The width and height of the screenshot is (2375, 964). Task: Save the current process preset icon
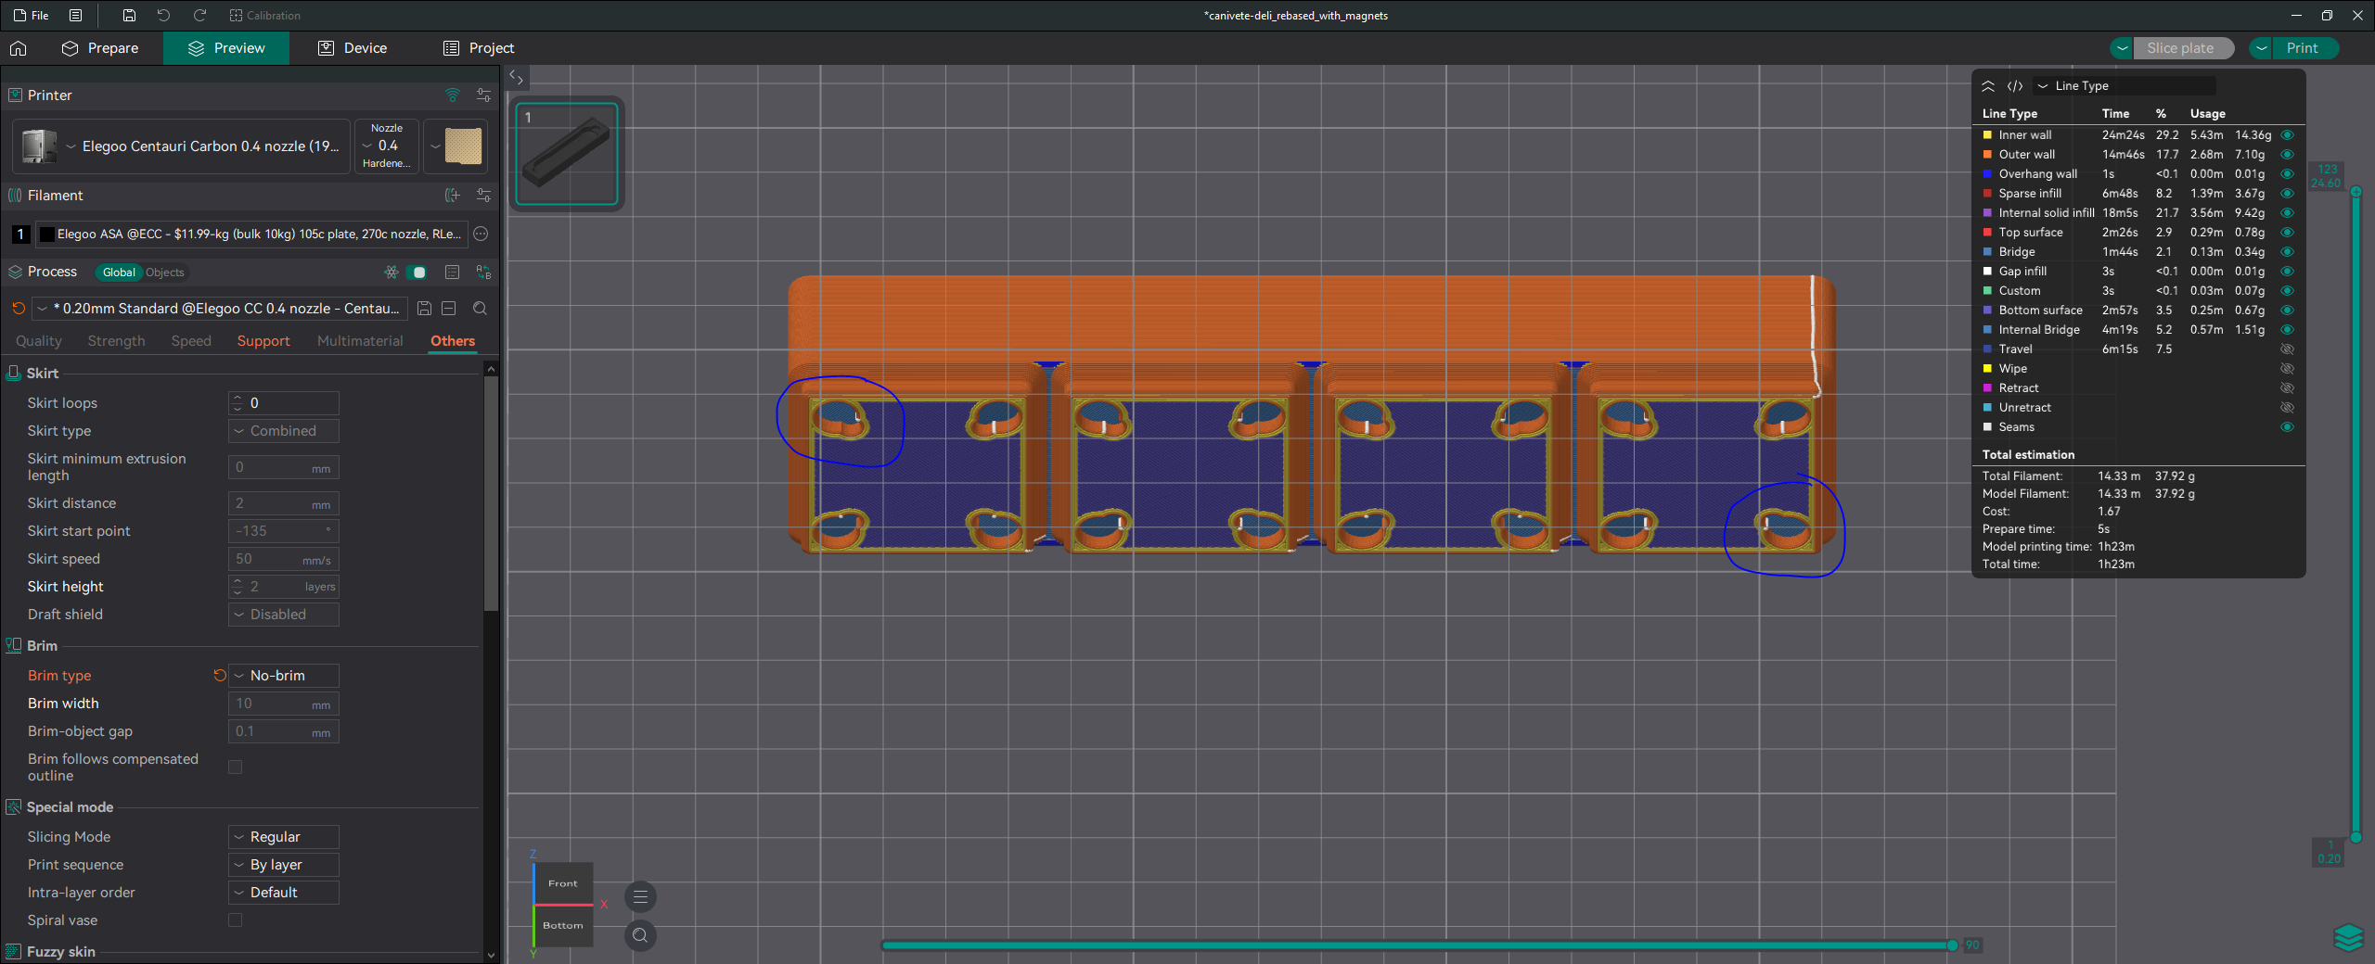[424, 309]
